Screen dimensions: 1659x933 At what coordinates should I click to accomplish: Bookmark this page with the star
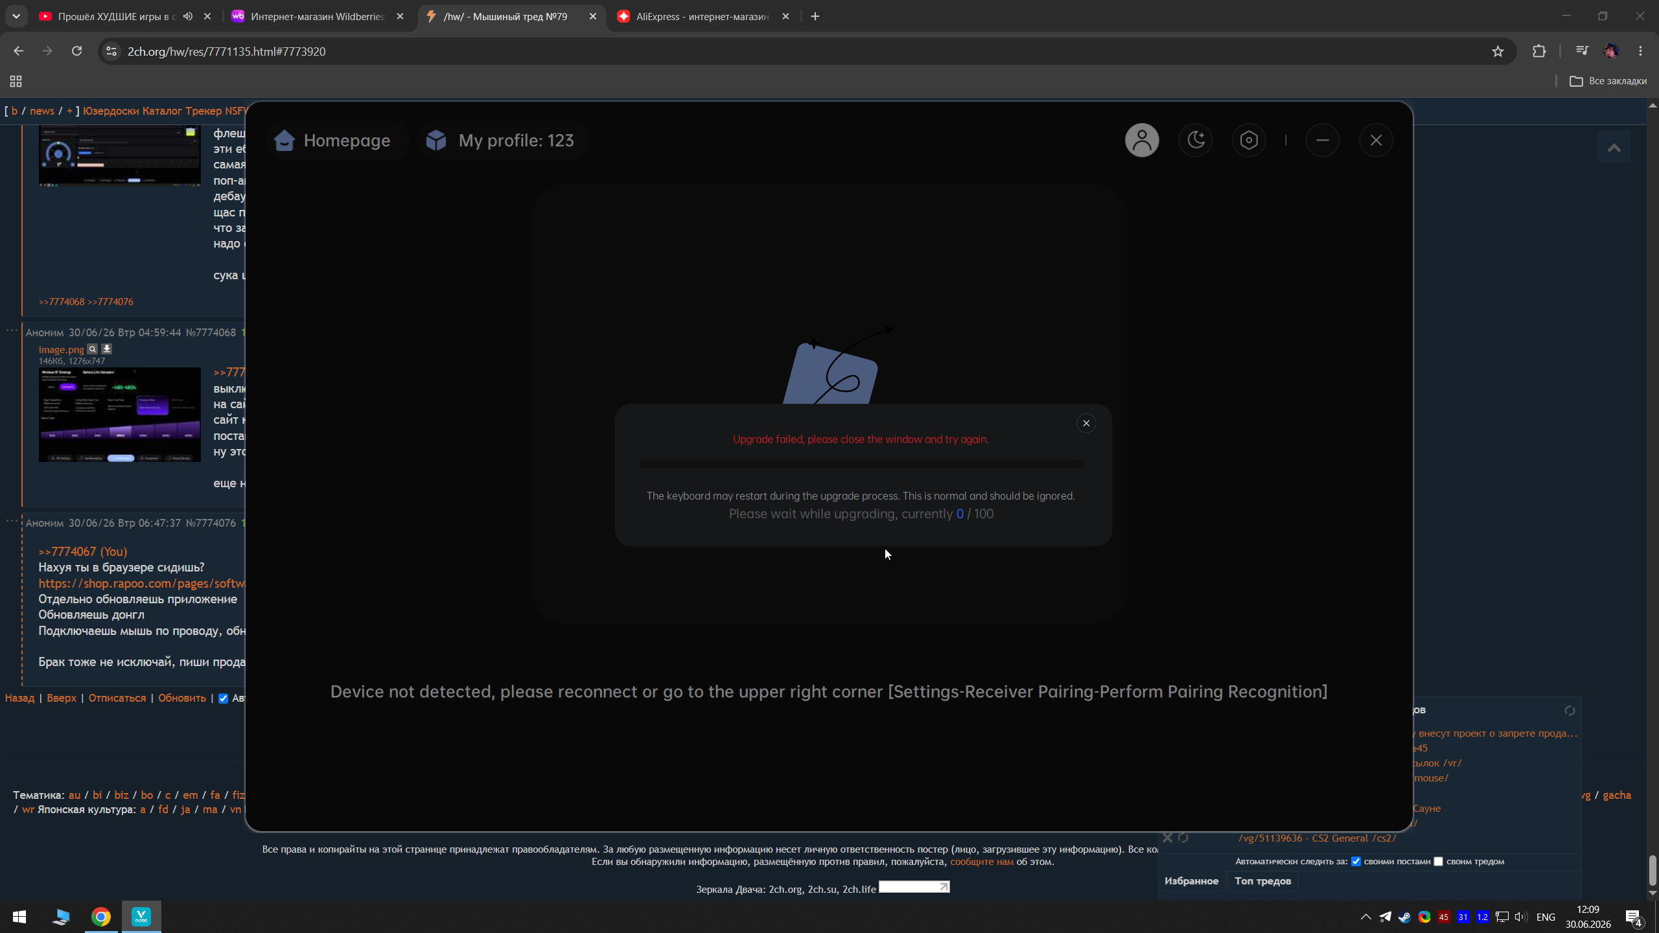tap(1498, 51)
